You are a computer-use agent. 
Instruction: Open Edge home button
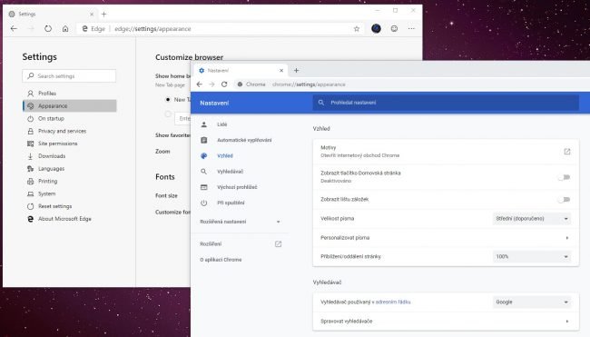tap(65, 29)
